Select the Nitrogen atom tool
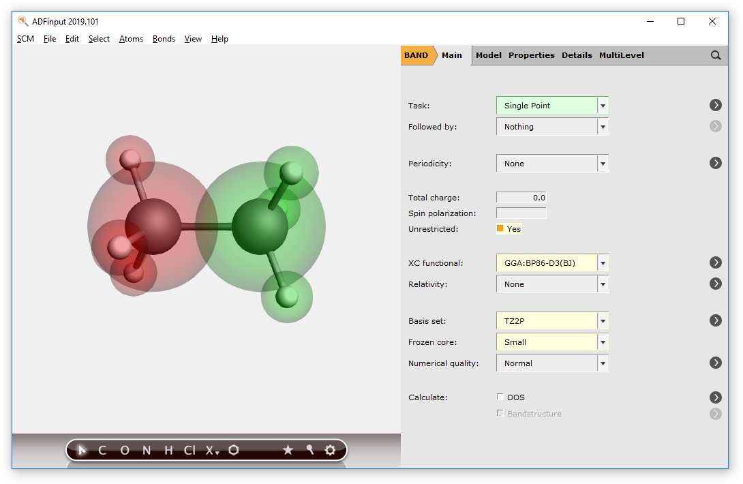This screenshot has width=743, height=484. (x=146, y=450)
